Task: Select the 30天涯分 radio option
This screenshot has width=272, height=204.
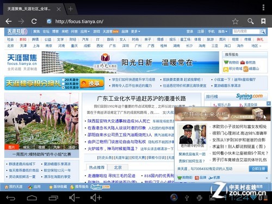Action: [x=63, y=84]
